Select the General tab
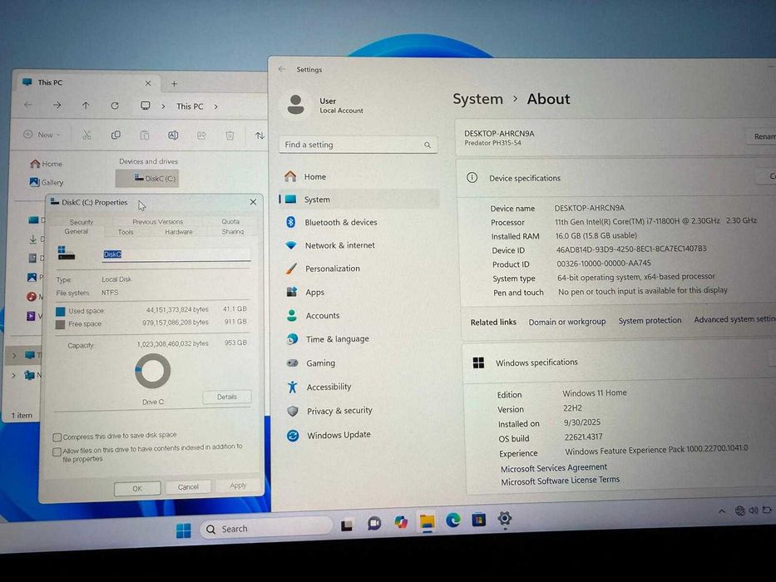Viewport: 776px width, 582px height. [77, 231]
